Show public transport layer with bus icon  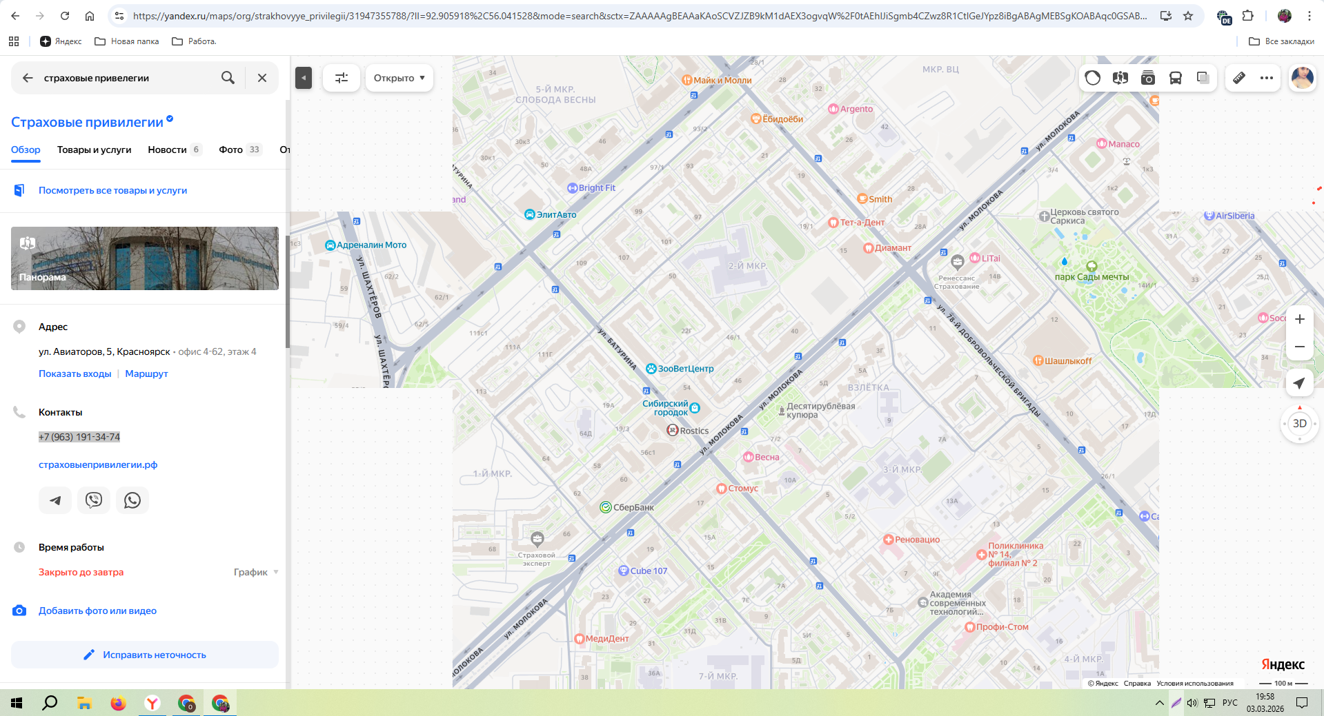click(1176, 78)
